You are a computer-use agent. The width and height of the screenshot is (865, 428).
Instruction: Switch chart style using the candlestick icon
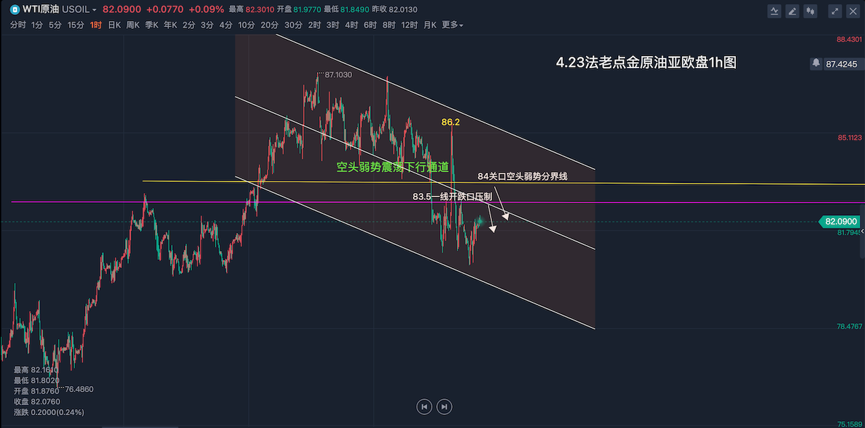click(x=811, y=11)
